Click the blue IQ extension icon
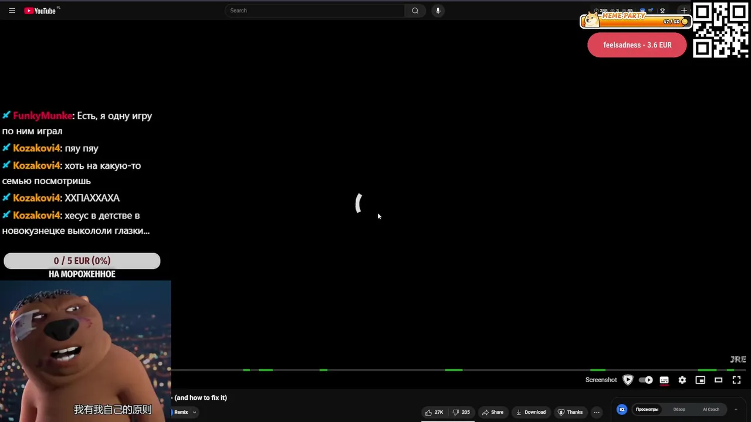 [622, 410]
